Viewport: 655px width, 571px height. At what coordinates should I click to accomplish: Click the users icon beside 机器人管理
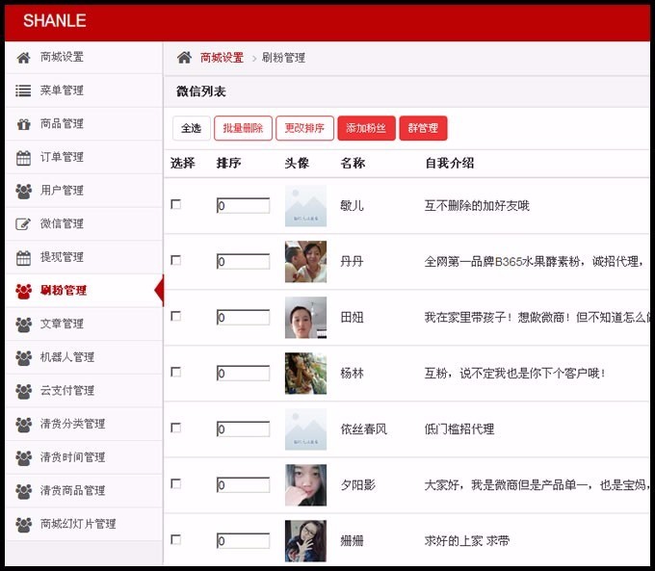[x=23, y=357]
